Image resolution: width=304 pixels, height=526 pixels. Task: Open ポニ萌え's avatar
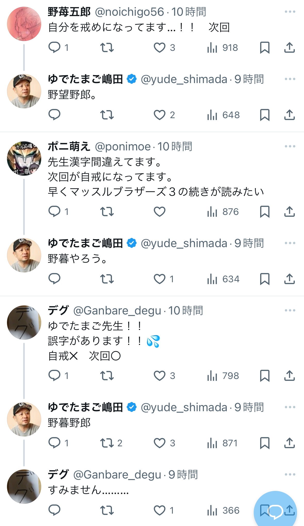pos(24,158)
